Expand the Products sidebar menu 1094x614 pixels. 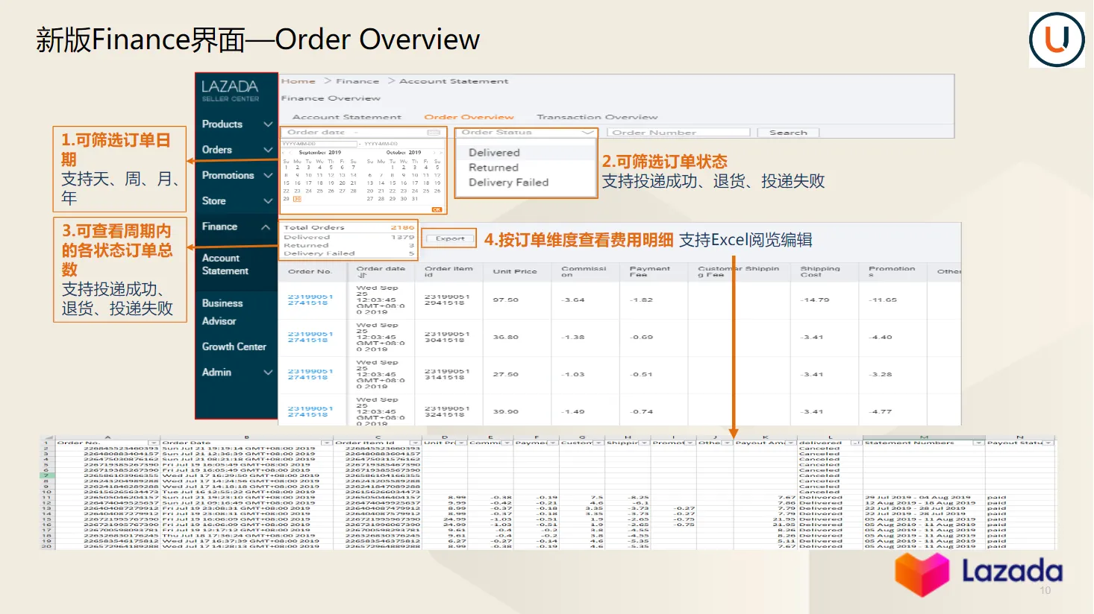click(x=267, y=124)
